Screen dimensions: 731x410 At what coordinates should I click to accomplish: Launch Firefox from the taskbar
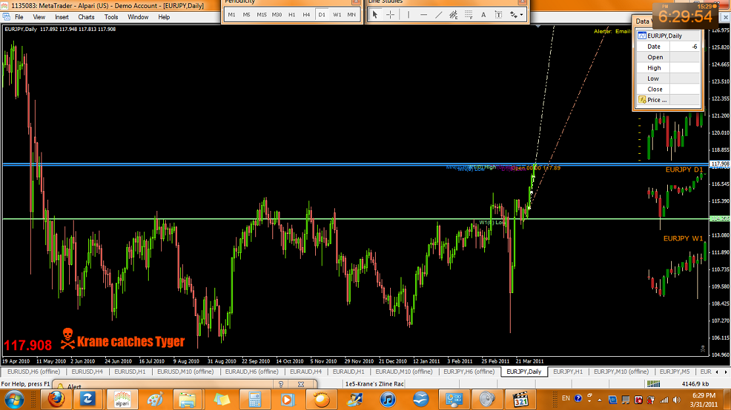point(56,399)
